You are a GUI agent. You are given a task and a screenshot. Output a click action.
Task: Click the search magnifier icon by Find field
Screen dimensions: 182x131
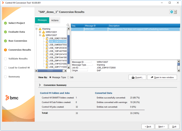[68, 25]
